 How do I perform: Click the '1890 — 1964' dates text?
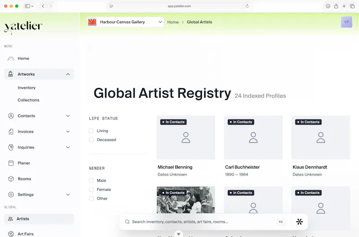click(236, 175)
